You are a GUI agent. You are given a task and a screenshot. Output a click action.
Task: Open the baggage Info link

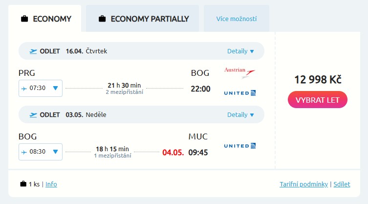coord(51,184)
